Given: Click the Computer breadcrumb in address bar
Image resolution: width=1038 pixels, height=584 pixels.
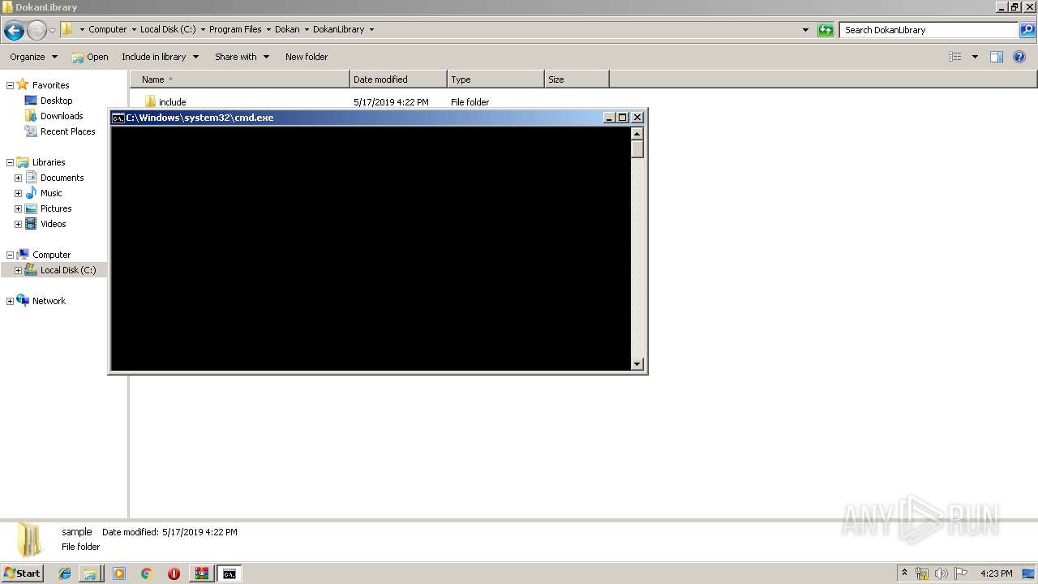Looking at the screenshot, I should 107,29.
